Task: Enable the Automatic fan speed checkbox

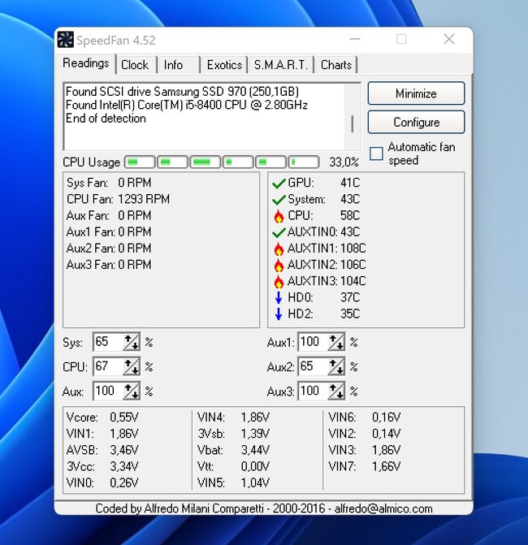Action: (376, 154)
